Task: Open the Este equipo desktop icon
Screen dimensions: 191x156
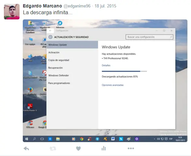Action: 30,41
